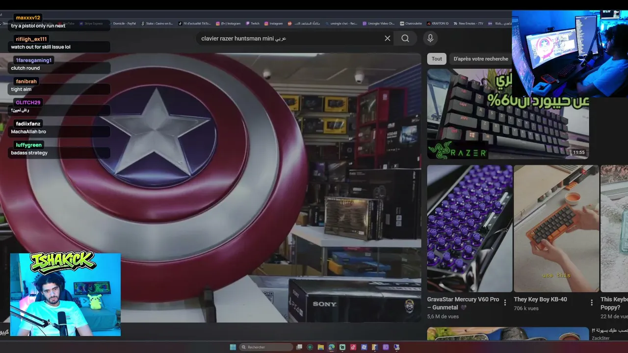Click the purple taskbar app icon
The width and height of the screenshot is (628, 353).
click(x=386, y=347)
